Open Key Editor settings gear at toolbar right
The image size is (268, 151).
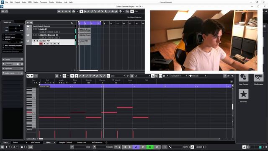[x=232, y=76]
